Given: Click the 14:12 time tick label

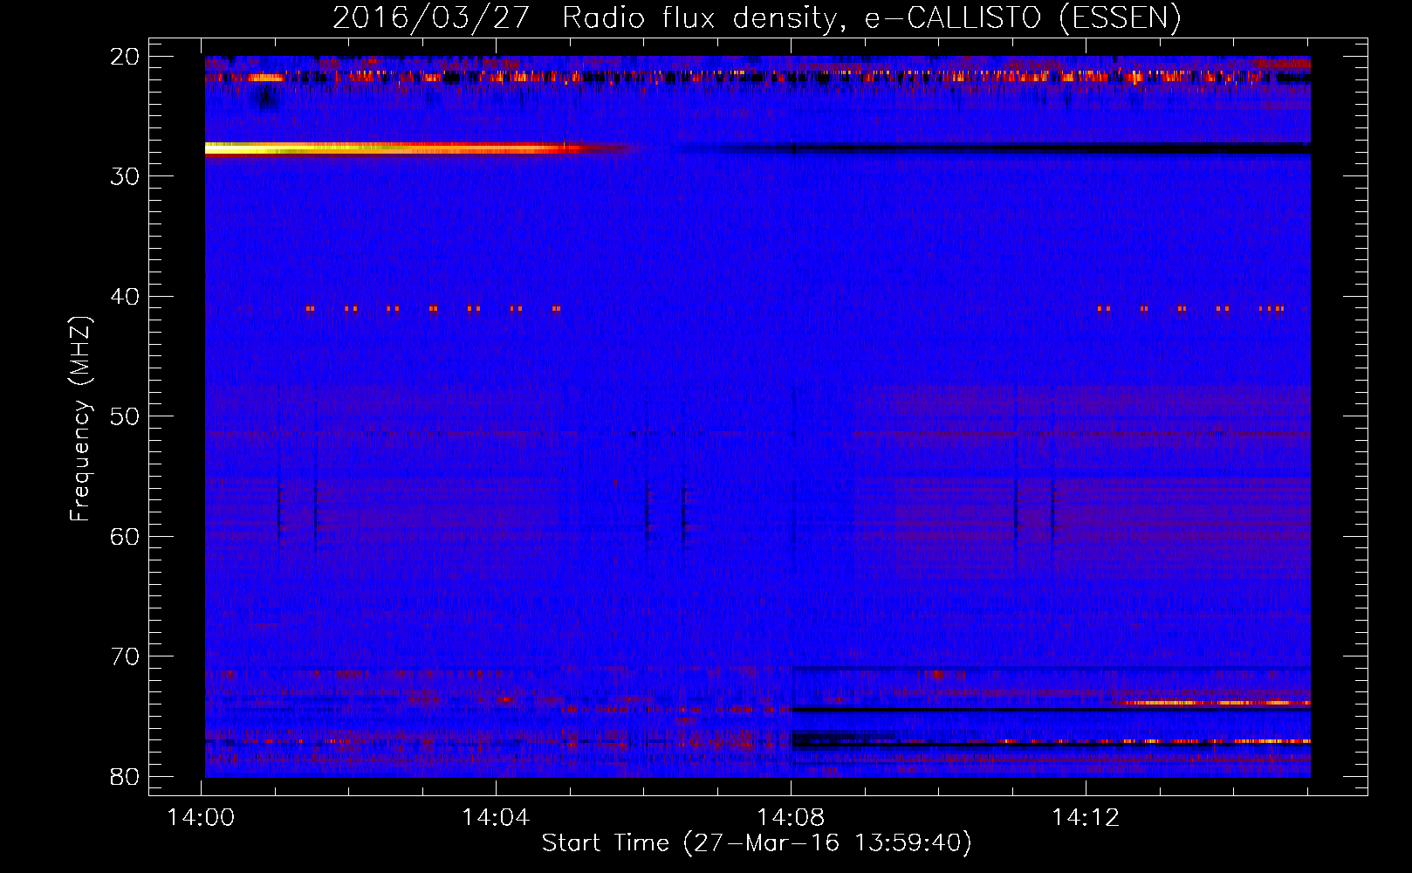Looking at the screenshot, I should click(1086, 818).
